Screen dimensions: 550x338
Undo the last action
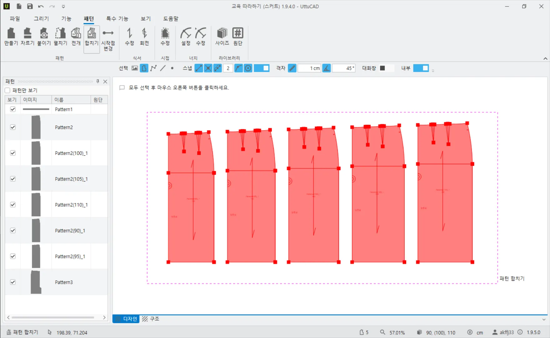tap(41, 6)
